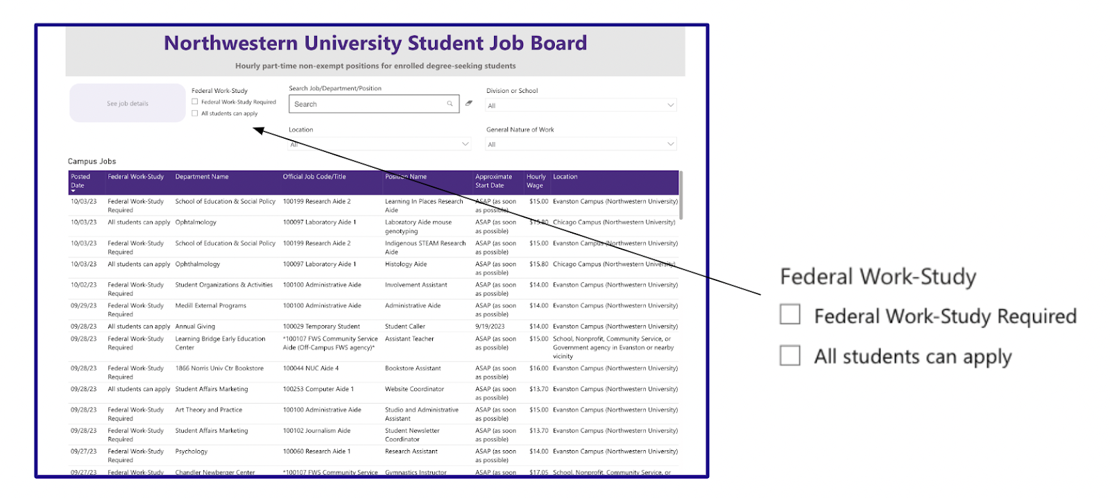Screen dimensions: 1110x498
Task: Open the General Nature of Work dropdown
Action: click(x=581, y=144)
